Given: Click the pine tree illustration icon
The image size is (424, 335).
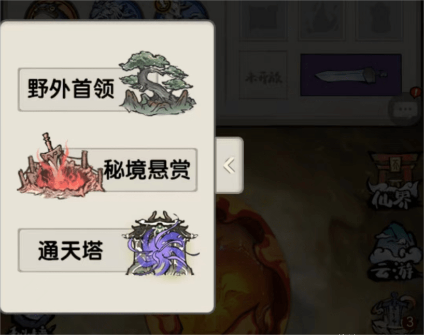Looking at the screenshot, I should 158,84.
